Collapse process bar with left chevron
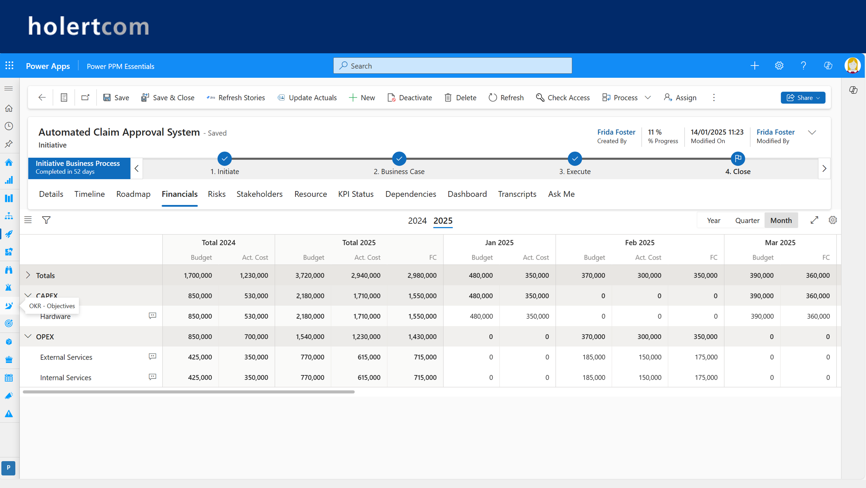This screenshot has width=866, height=488. [137, 168]
